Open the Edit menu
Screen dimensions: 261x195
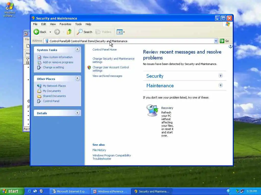click(x=44, y=24)
